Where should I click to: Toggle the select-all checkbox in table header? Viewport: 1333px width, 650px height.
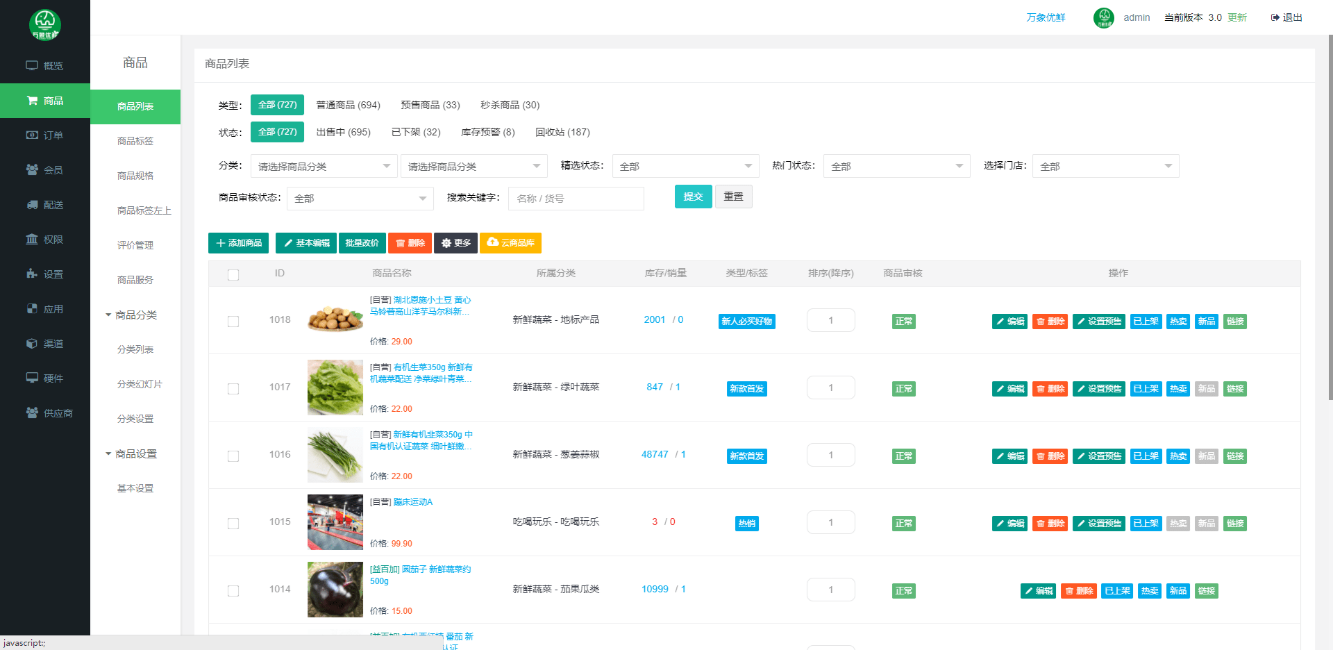click(233, 275)
